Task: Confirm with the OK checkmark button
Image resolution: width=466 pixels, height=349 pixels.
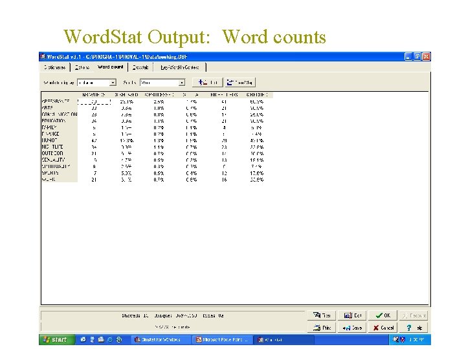Action: coord(383,315)
